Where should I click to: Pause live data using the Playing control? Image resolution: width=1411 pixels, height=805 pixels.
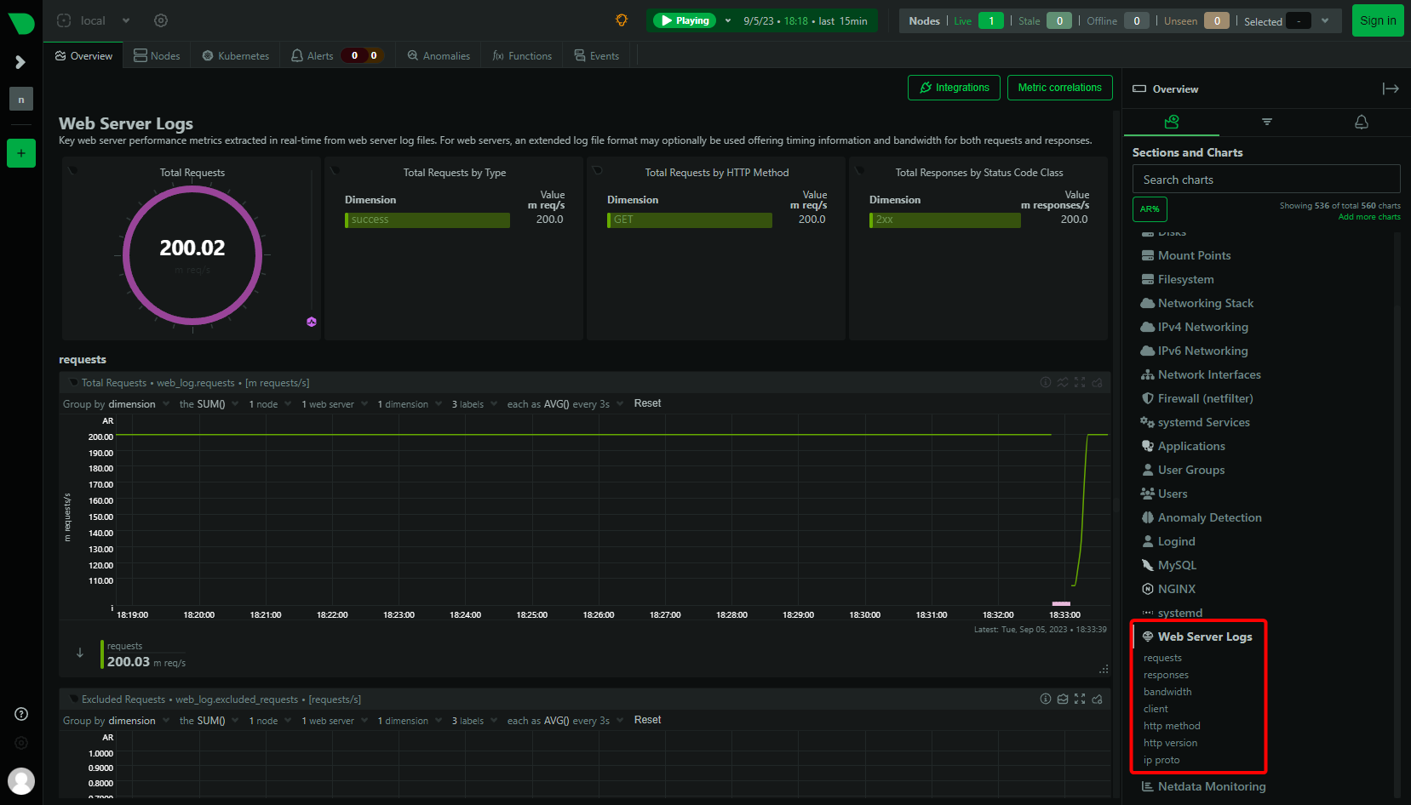coord(684,20)
